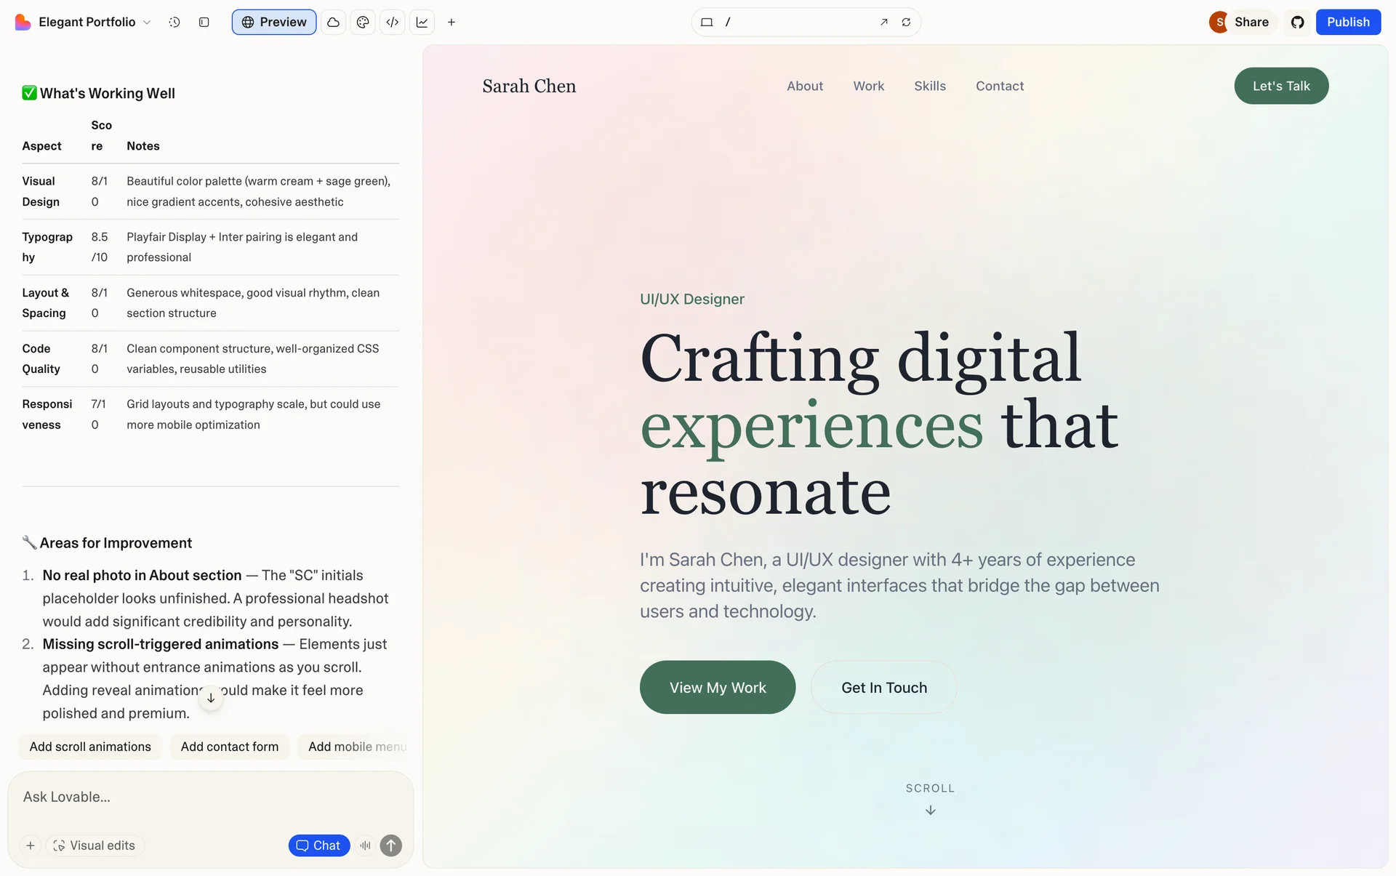Expand the Elegant Portfolio project dropdown
Viewport: 1396px width, 876px height.
click(x=147, y=22)
